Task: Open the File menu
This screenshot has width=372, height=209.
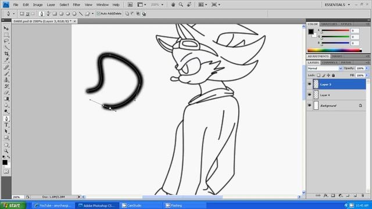Action: [16, 5]
